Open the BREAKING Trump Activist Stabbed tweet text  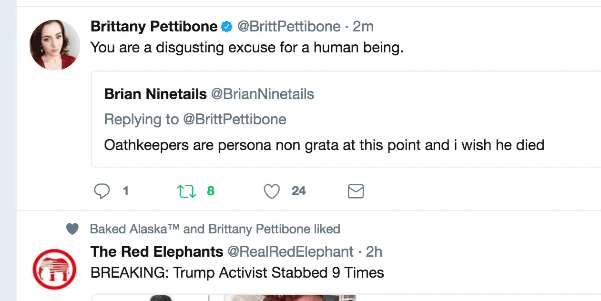(x=237, y=273)
